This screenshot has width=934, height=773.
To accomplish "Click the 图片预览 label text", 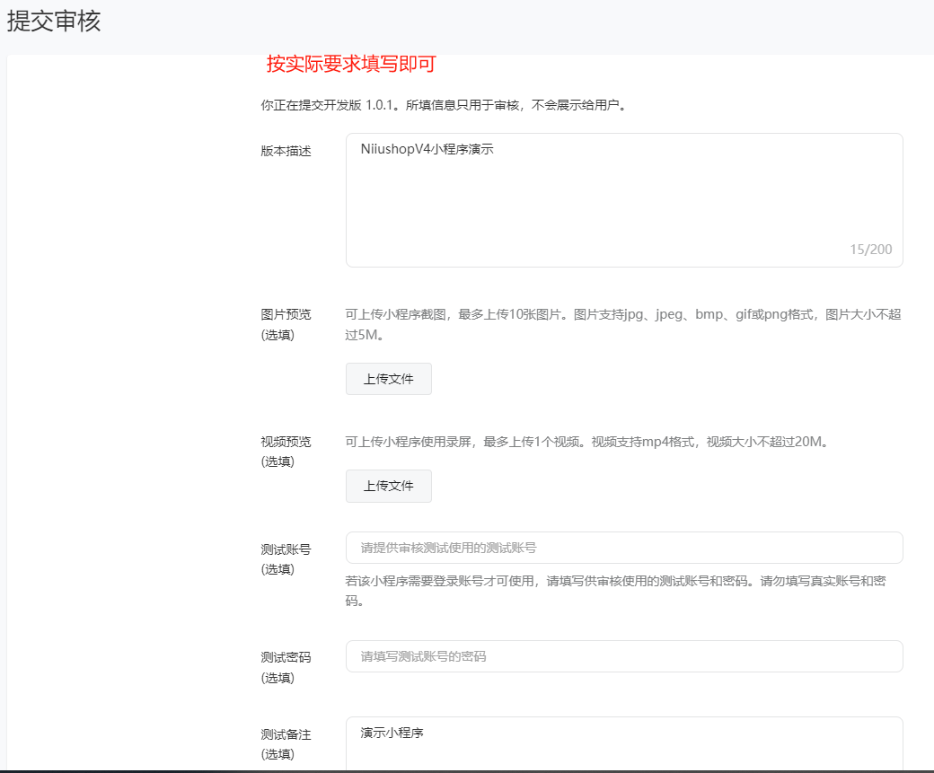I will pos(286,314).
